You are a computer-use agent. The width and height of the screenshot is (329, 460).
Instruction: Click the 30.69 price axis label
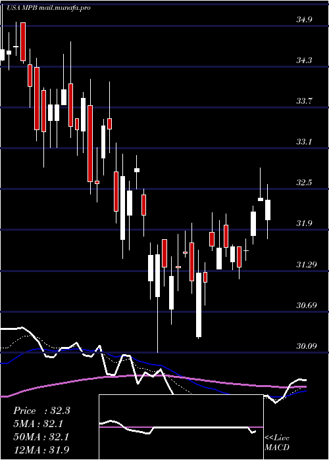[307, 306]
